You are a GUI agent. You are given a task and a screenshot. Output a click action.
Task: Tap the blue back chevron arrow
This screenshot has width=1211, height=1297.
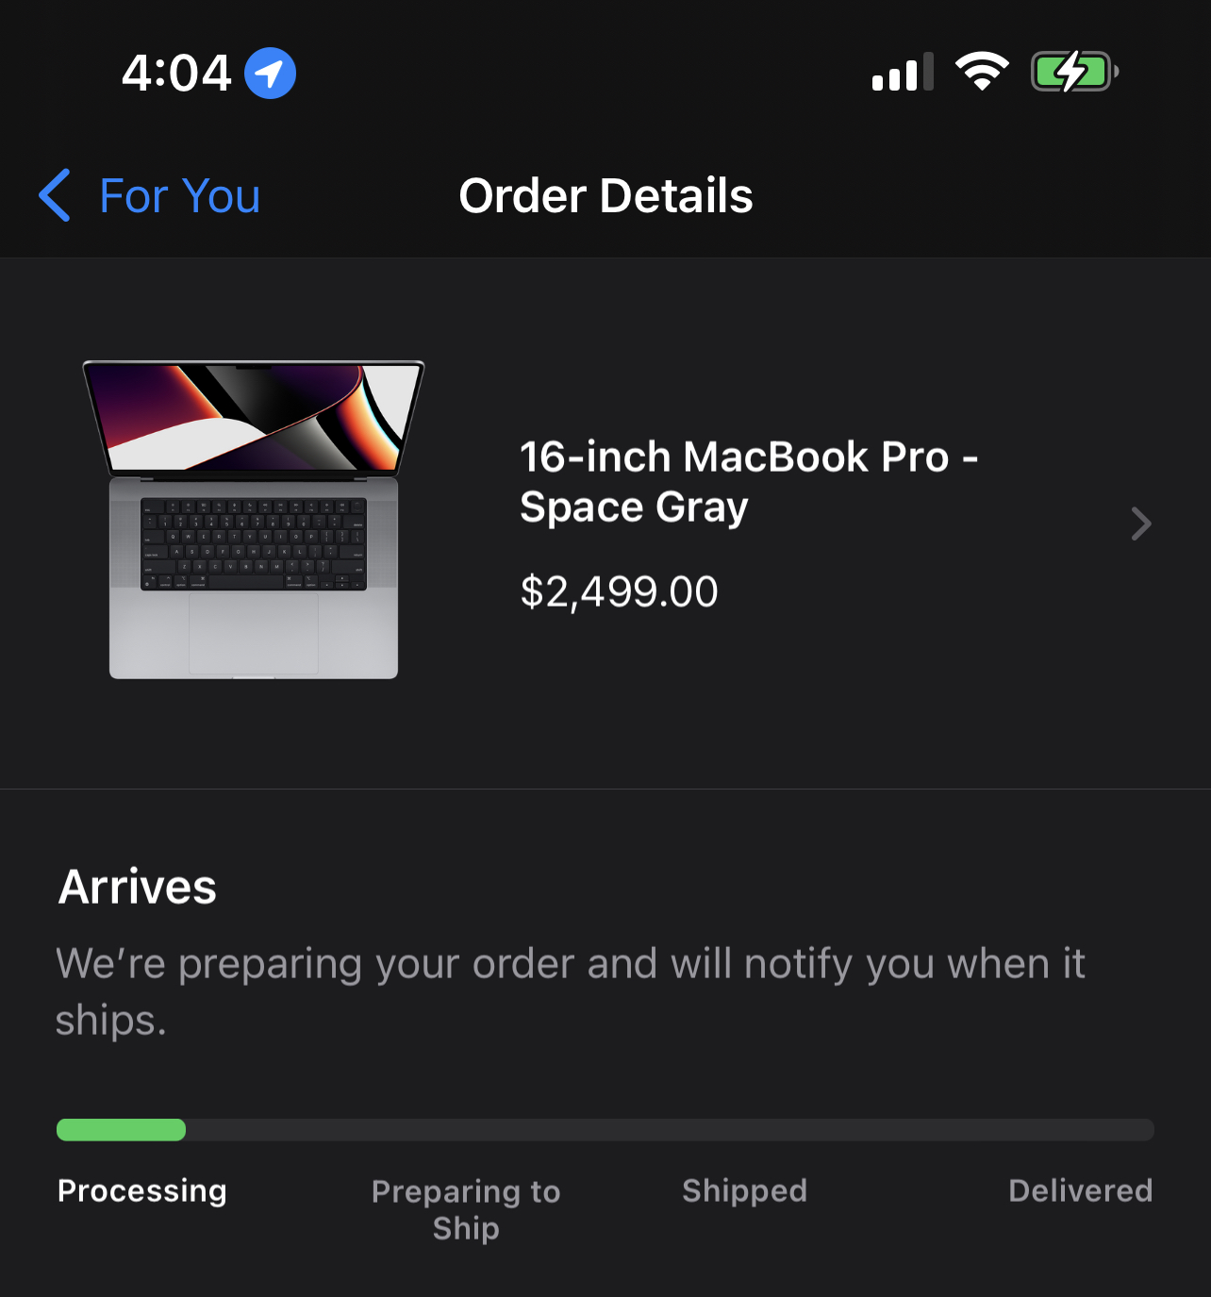pos(55,195)
